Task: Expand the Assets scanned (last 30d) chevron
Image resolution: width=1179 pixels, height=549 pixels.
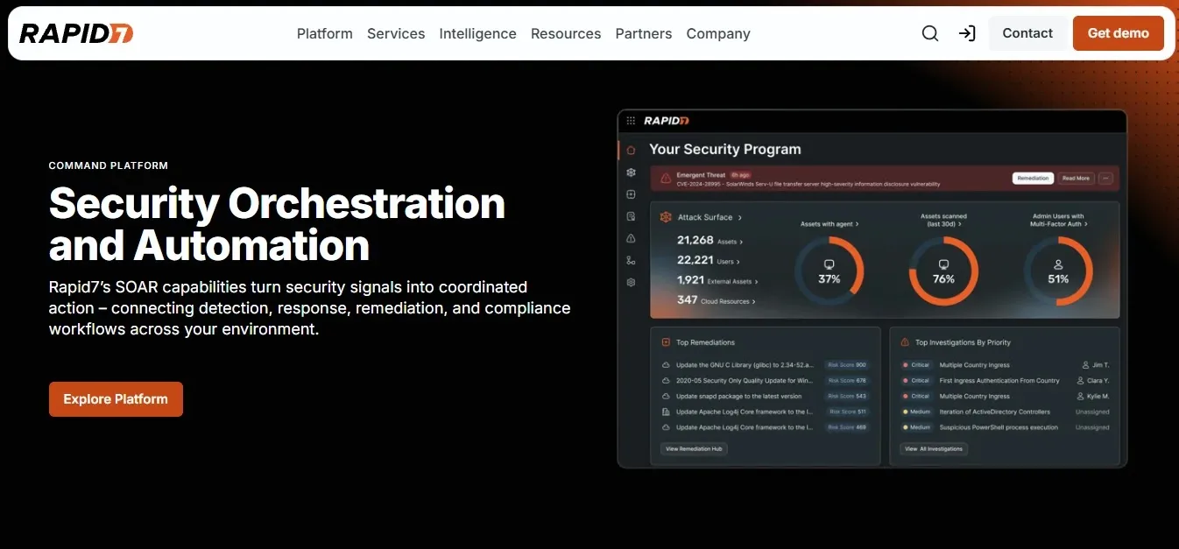Action: coord(961,224)
